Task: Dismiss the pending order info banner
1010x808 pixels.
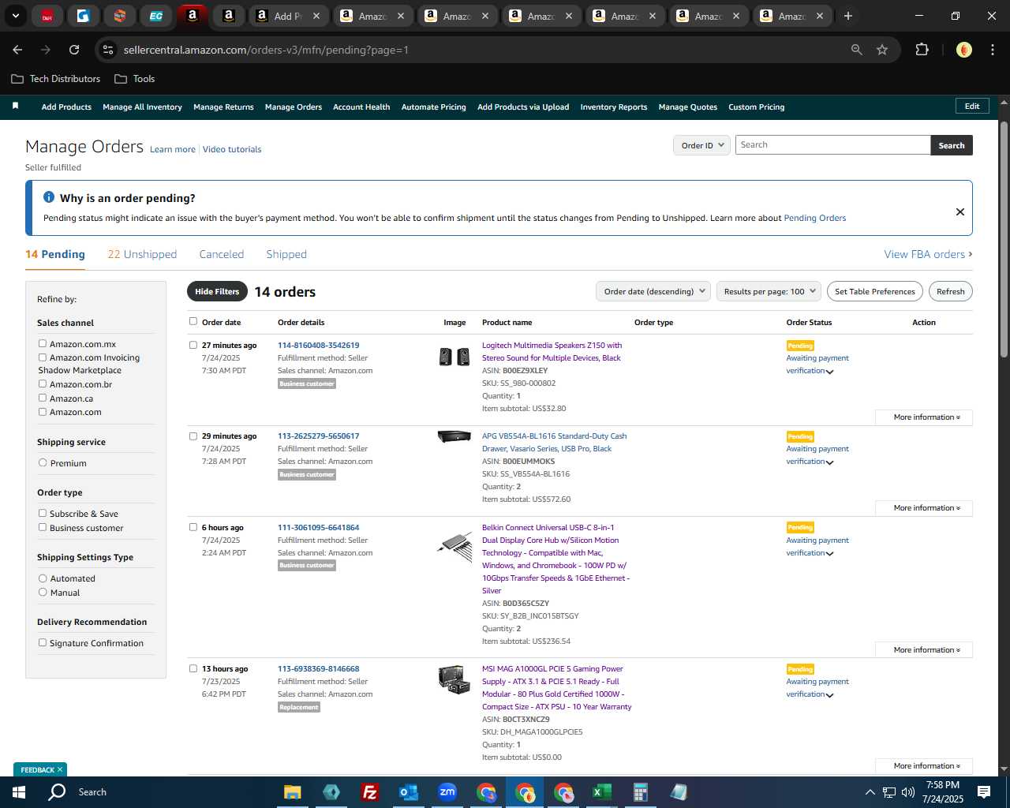Action: click(x=960, y=211)
